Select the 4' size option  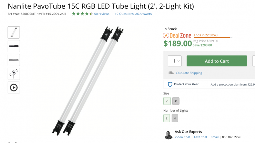176,101
